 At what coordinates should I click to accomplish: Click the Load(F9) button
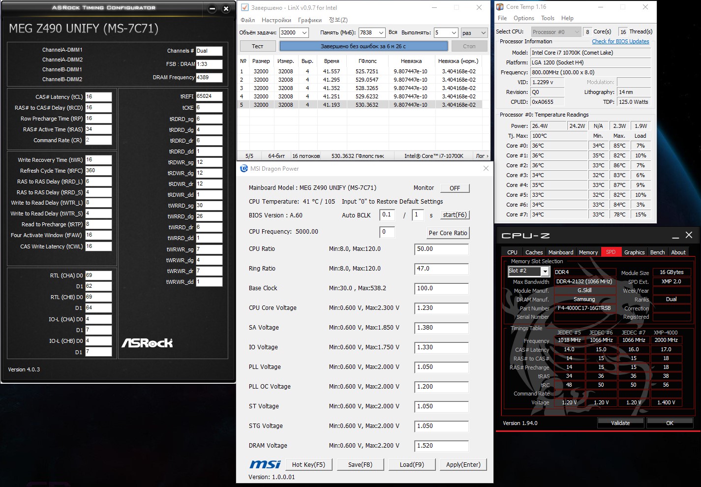click(x=412, y=464)
